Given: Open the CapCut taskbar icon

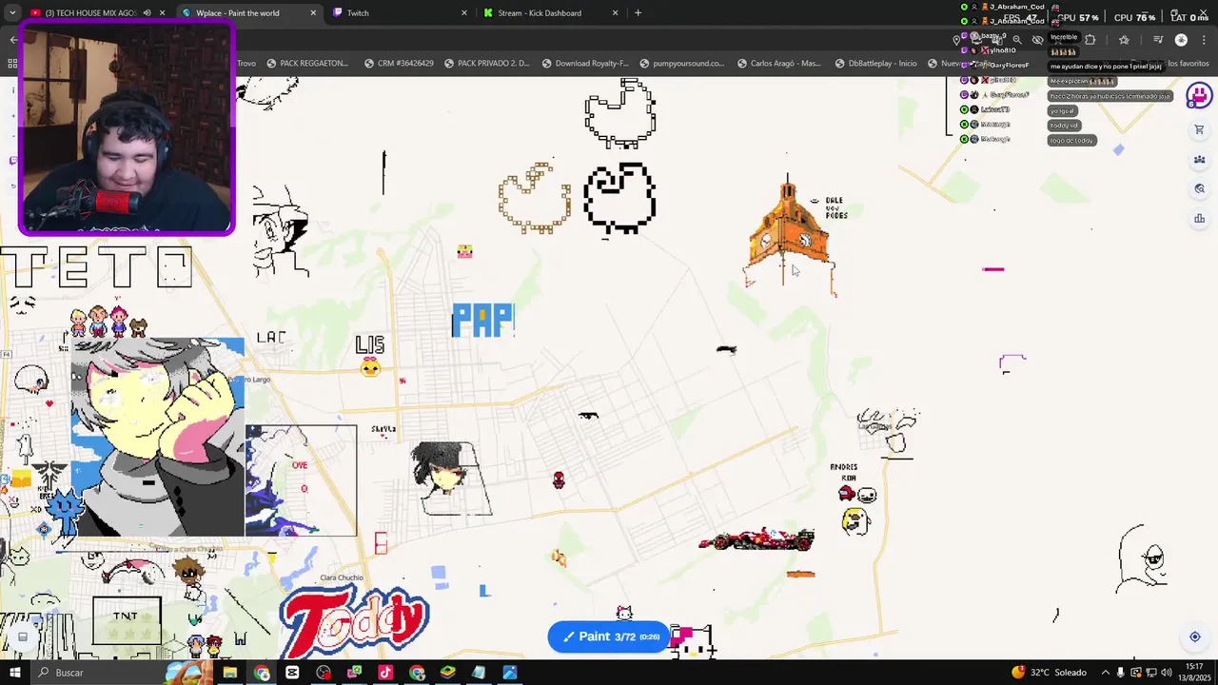Looking at the screenshot, I should coord(292,673).
